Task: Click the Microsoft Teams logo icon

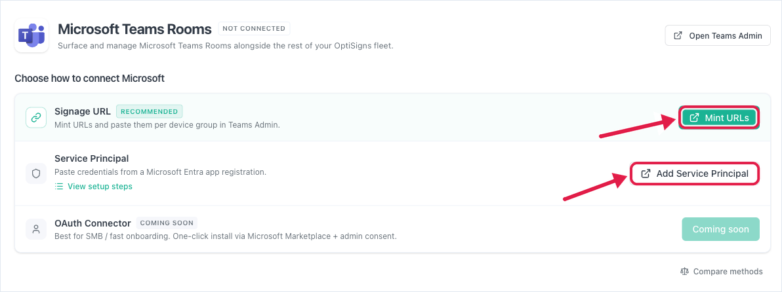Action: click(x=31, y=35)
